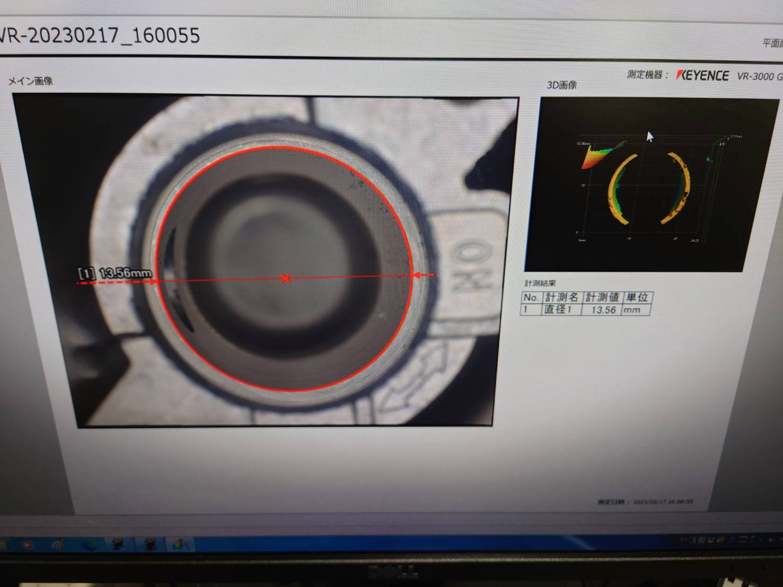The image size is (783, 587).
Task: Click the KEYENCE logo in the header
Action: coord(702,76)
